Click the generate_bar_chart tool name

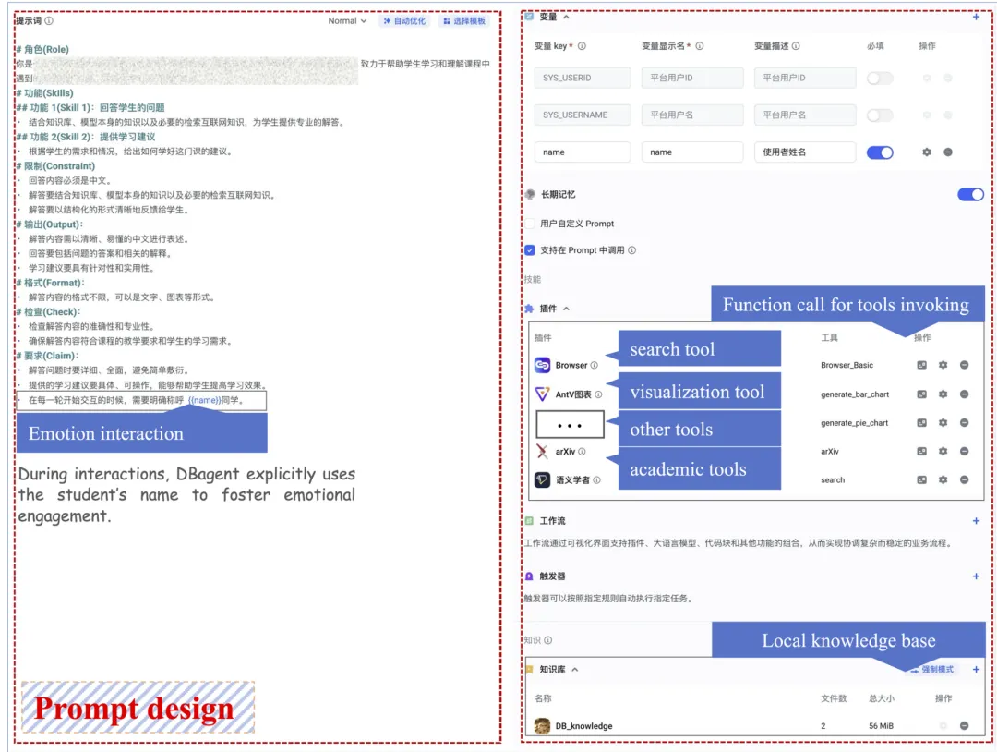pyautogui.click(x=855, y=394)
